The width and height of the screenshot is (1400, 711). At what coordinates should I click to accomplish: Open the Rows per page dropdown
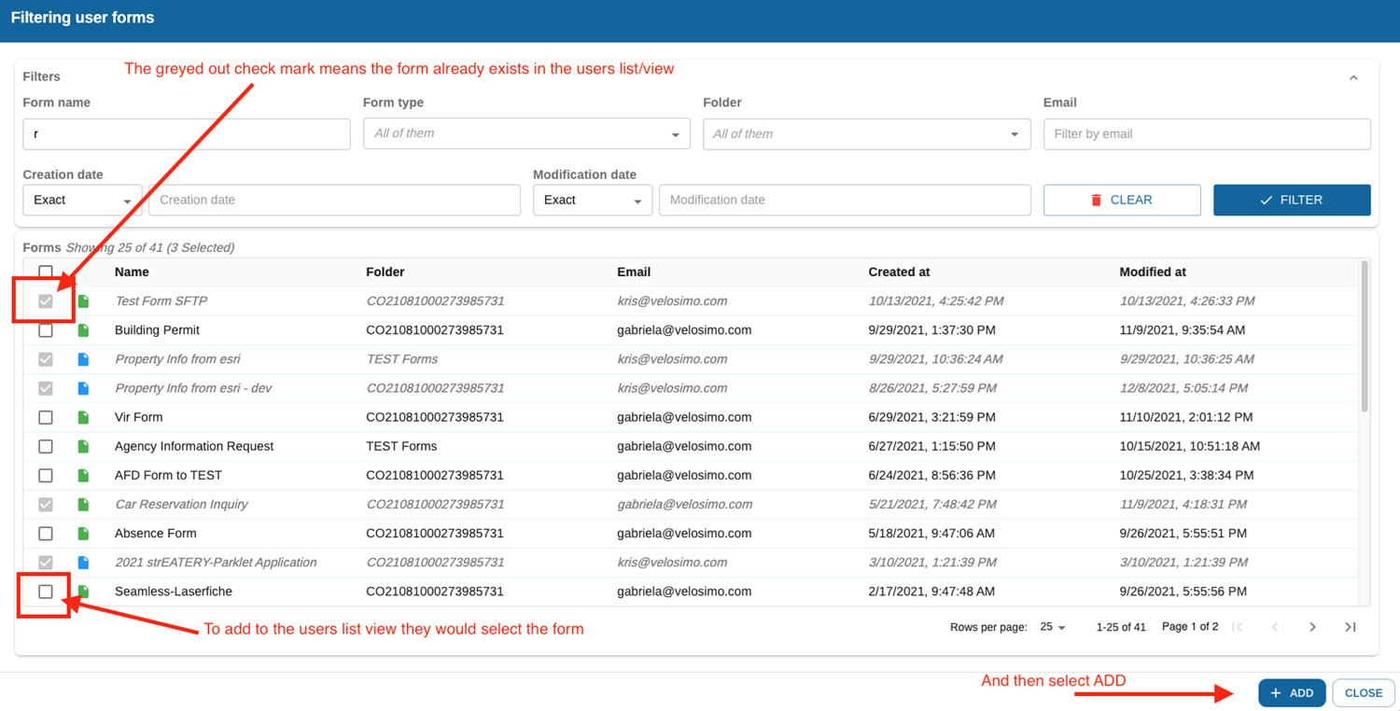(x=1053, y=627)
